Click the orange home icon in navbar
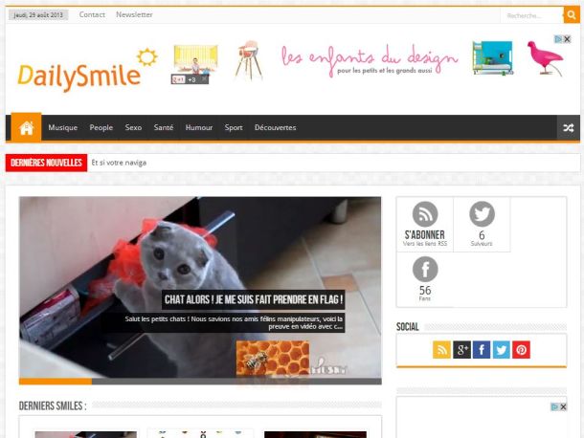Screen dimensions: 584x438 click(x=25, y=128)
